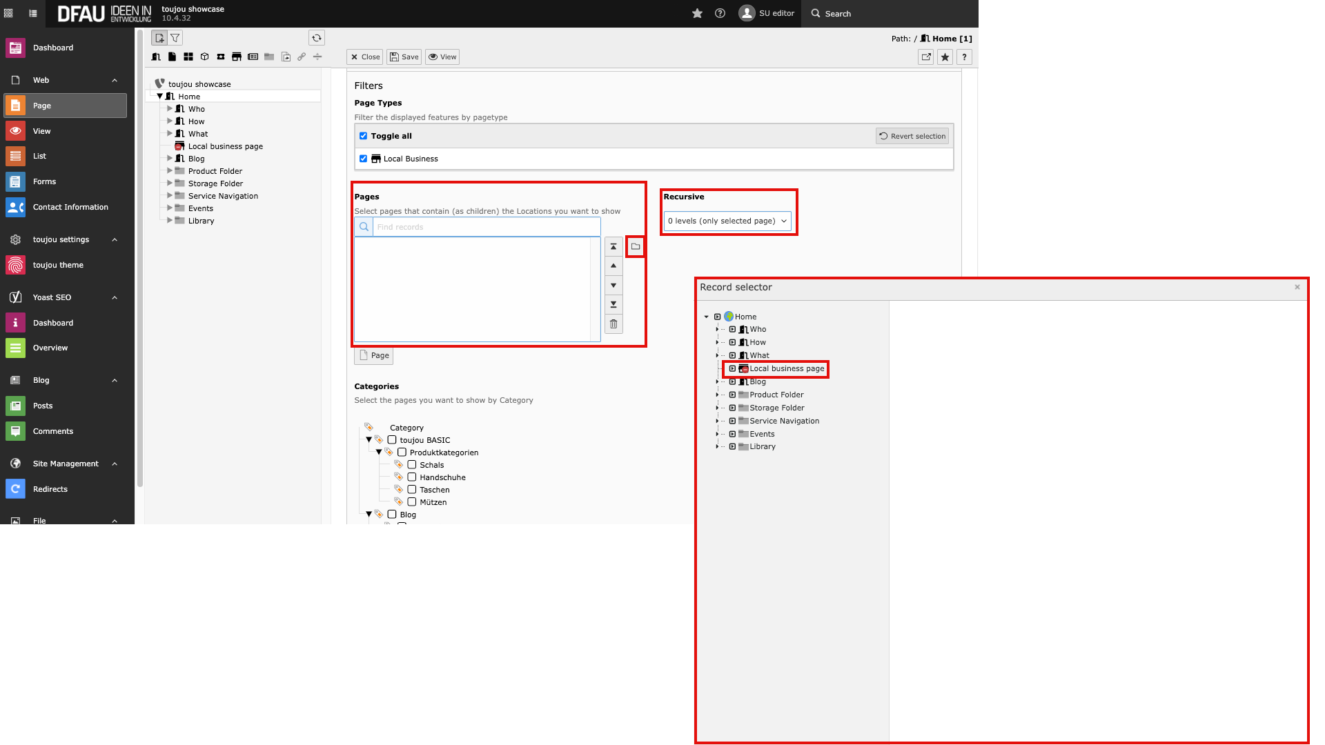Click the filter funnel icon above page tree
Screen dimensions: 1325x745
(x=175, y=38)
